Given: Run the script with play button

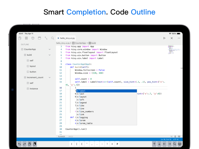Looking at the screenshot, I should 164,38.
